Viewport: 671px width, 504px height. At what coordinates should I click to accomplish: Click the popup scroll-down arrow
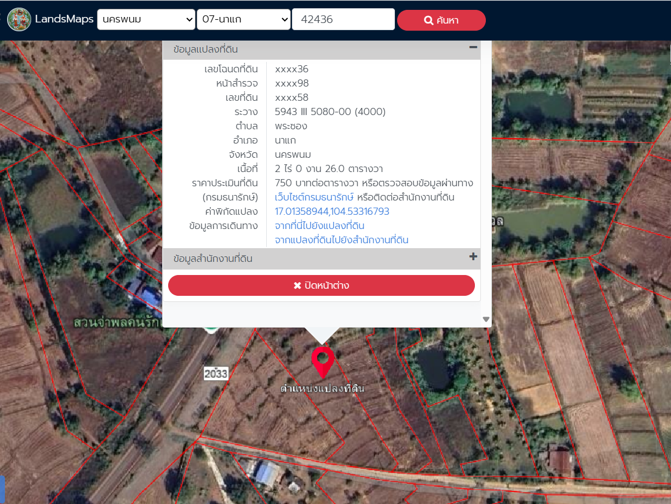click(486, 319)
